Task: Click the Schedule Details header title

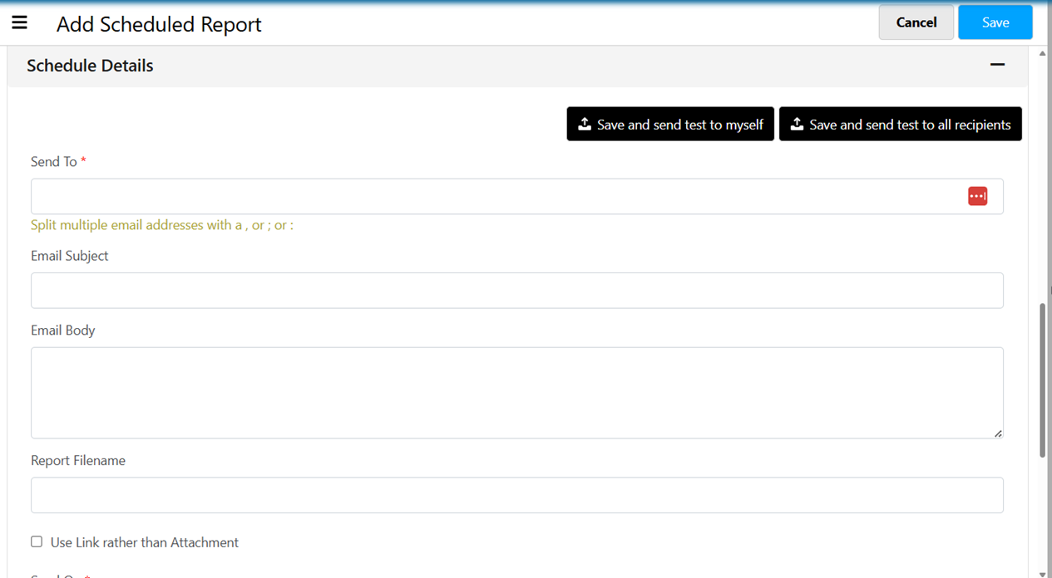Action: coord(90,66)
